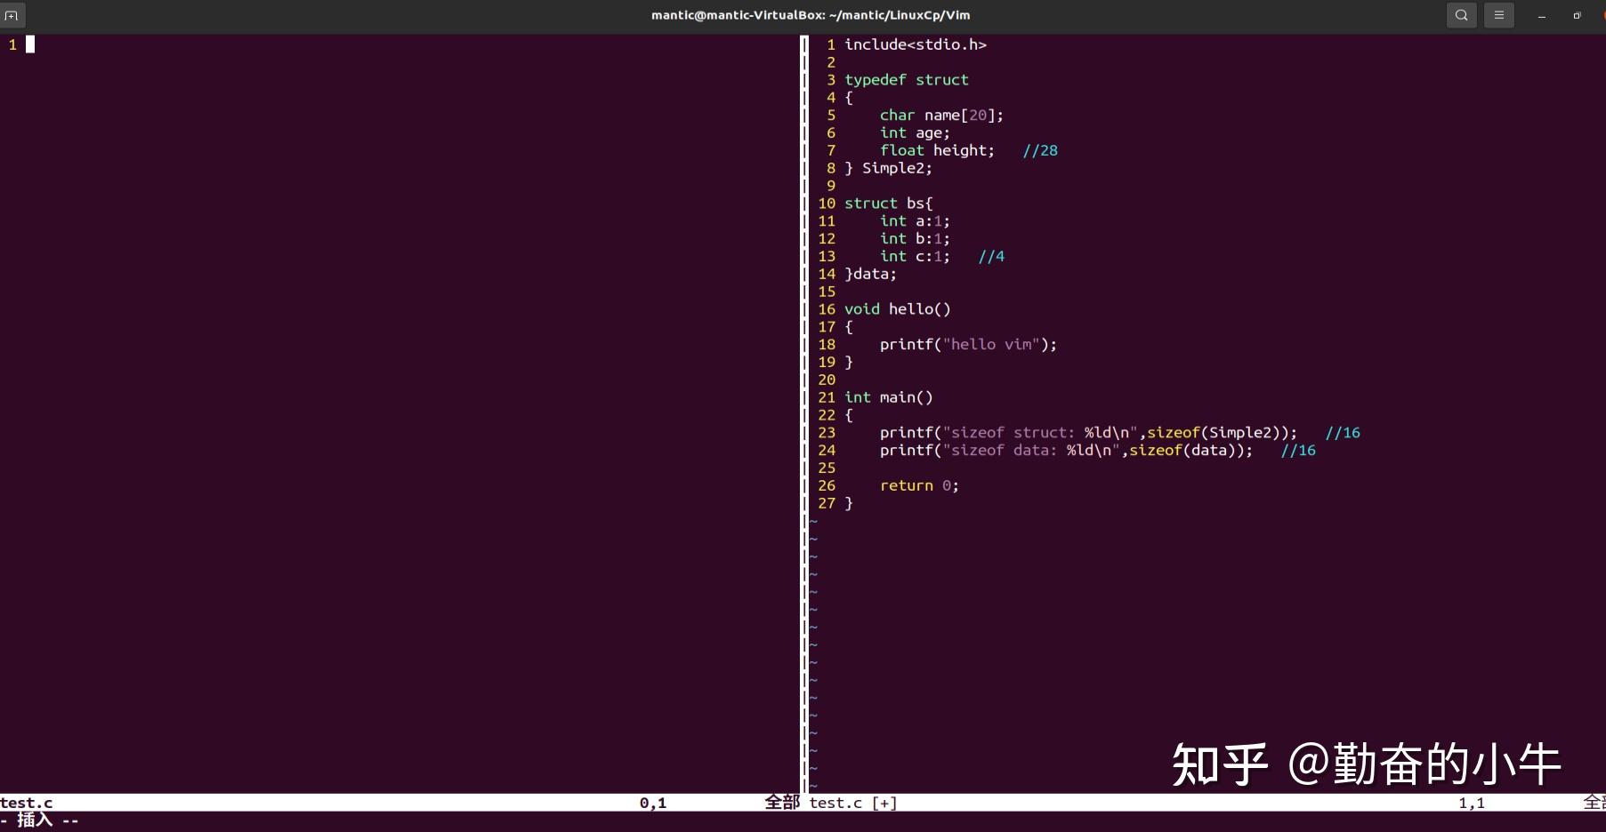Open the hamburger menu in the titlebar
1606x832 pixels.
(1498, 15)
